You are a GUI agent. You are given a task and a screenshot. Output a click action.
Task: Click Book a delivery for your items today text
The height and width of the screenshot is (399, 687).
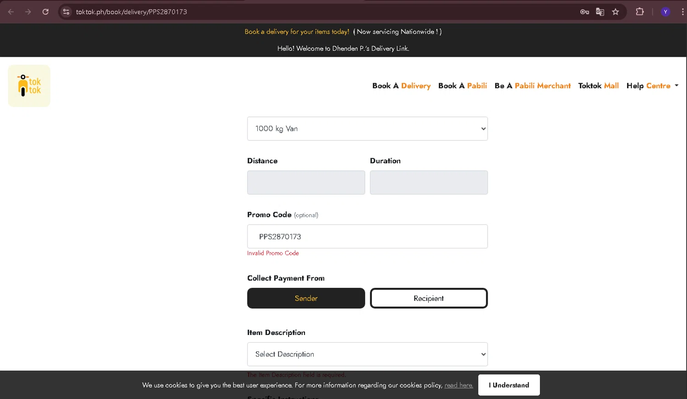pos(297,32)
